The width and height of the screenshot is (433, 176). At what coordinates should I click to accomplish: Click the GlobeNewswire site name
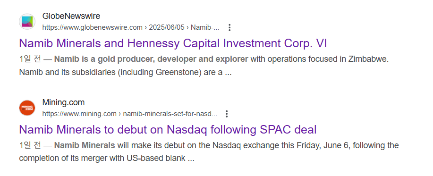pos(71,16)
